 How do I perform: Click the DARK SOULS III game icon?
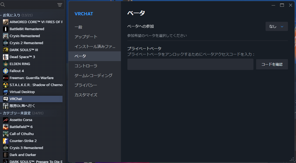point(6,50)
